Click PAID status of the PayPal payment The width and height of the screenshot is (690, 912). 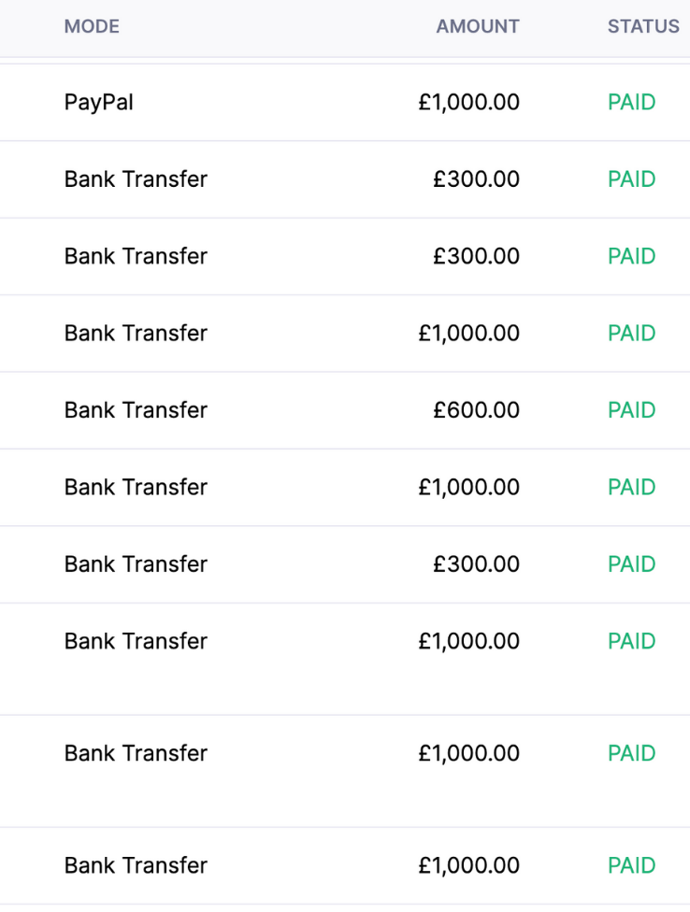[632, 103]
